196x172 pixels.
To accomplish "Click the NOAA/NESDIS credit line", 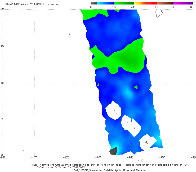I will (x=109, y=170).
